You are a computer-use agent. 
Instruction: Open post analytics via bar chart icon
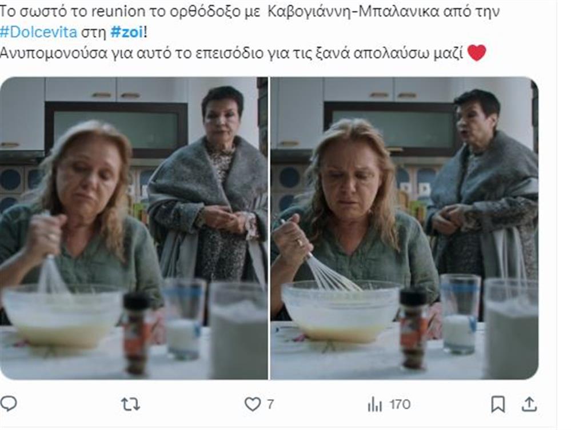(374, 404)
